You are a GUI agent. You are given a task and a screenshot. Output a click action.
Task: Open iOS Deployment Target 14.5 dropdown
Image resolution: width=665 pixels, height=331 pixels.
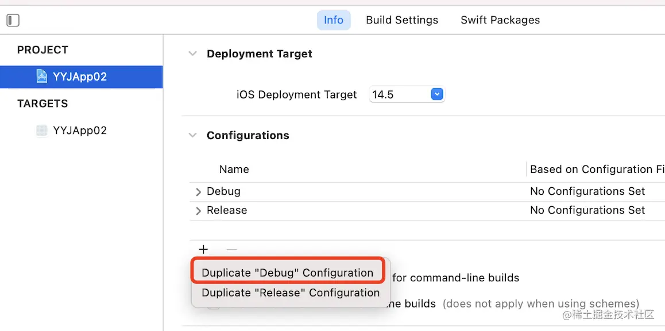point(437,94)
